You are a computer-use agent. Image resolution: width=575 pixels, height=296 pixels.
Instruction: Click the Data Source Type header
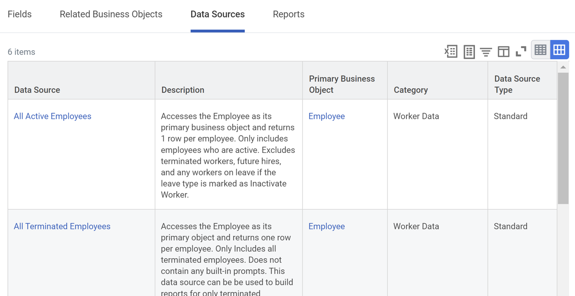[522, 81]
